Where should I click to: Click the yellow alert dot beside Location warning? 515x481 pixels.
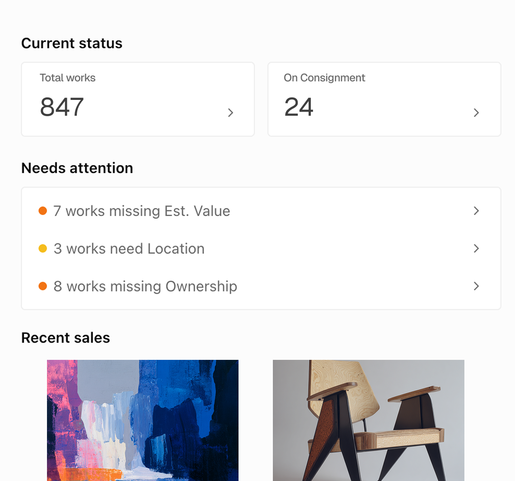(x=42, y=248)
